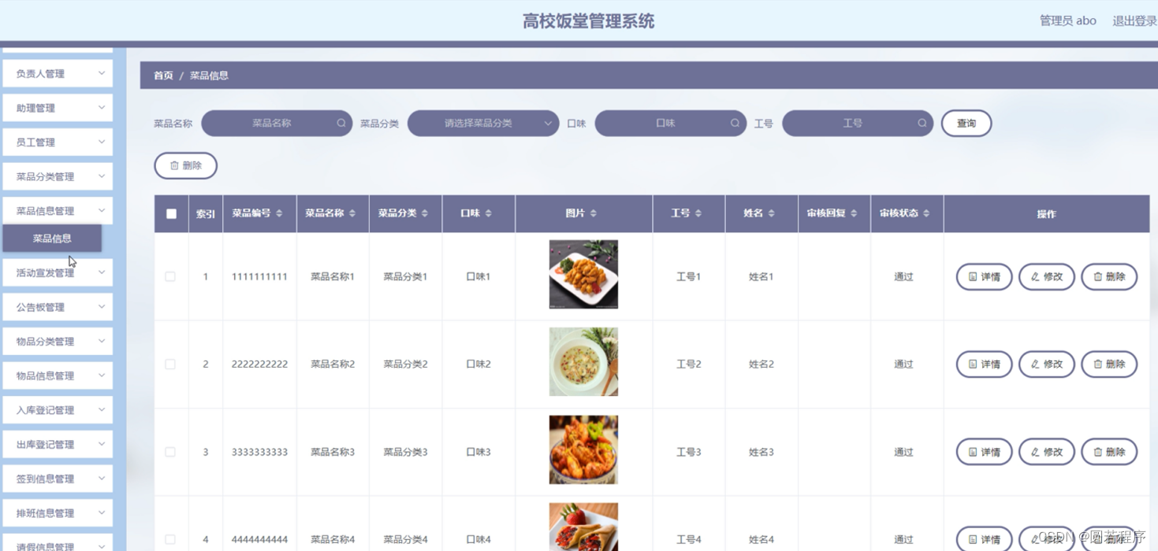Expand 助理管理 sidebar menu

58,108
